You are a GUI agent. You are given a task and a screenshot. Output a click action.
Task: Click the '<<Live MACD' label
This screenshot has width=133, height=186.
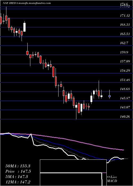(112, 179)
